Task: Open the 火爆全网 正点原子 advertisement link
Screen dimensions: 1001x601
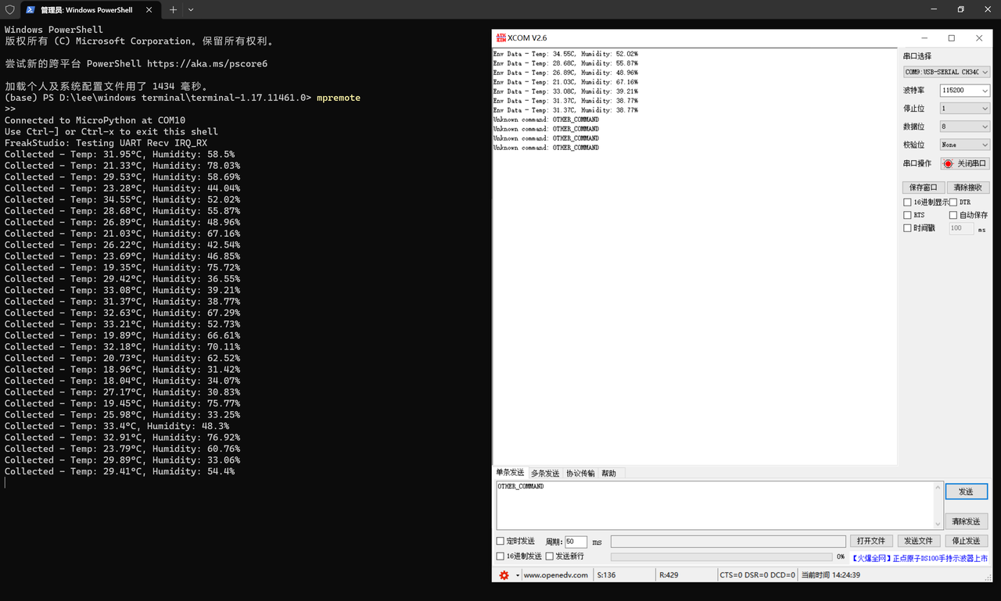Action: (x=919, y=558)
